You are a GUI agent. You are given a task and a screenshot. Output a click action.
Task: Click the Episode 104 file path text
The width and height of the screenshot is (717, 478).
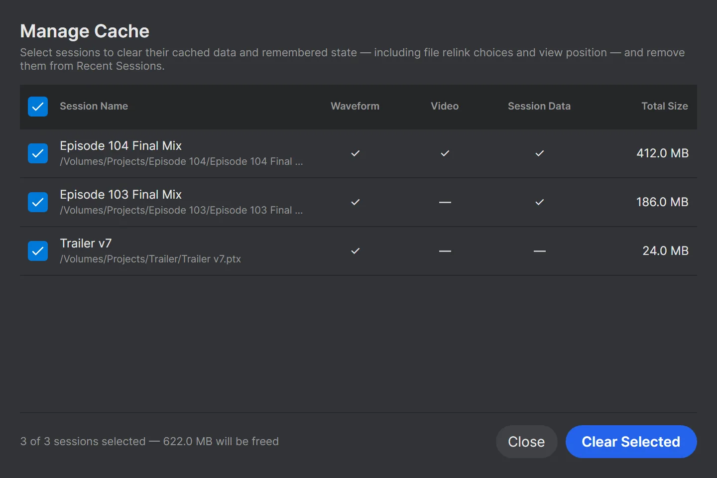181,161
